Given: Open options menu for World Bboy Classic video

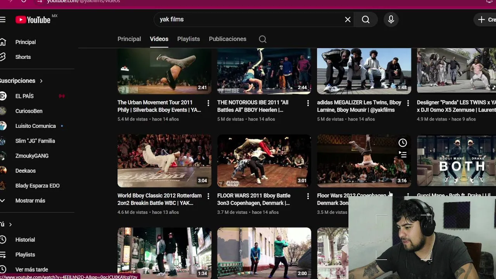Looking at the screenshot, I should coord(208,196).
